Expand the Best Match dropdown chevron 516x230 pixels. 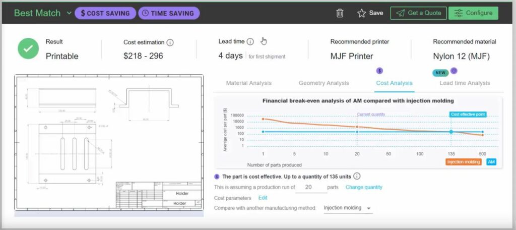point(69,13)
